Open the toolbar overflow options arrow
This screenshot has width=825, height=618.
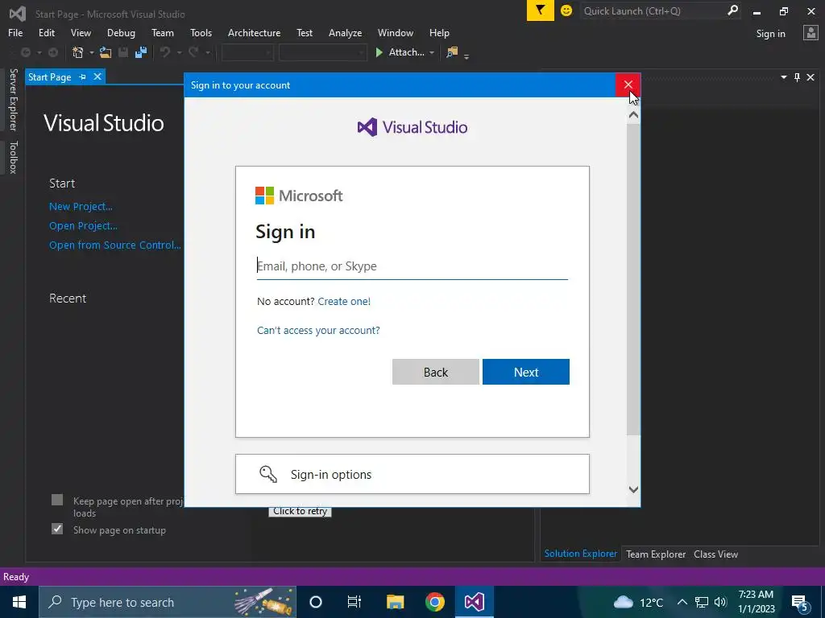466,56
